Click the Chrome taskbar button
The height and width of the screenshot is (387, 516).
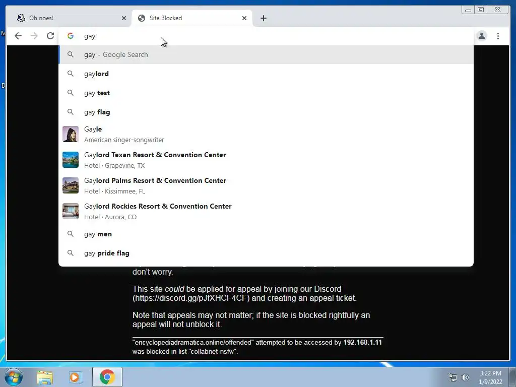coord(107,377)
